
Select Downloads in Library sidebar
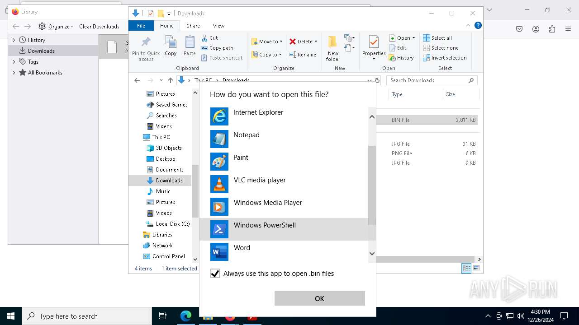[53, 51]
